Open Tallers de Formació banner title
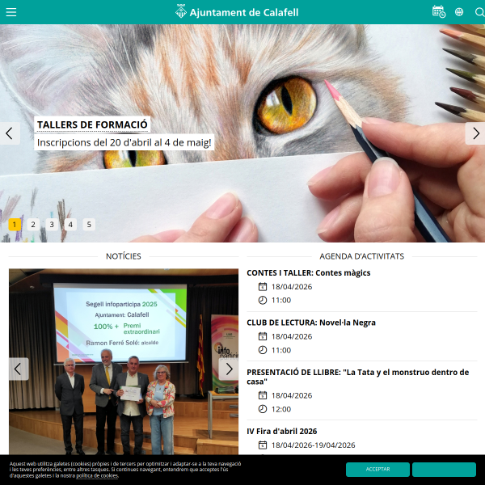 [93, 124]
